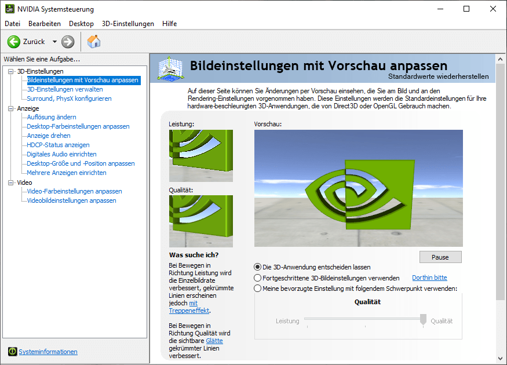Viewport: 507px width, 365px height.
Task: Click the scrollbar down arrow
Action: pos(500,359)
